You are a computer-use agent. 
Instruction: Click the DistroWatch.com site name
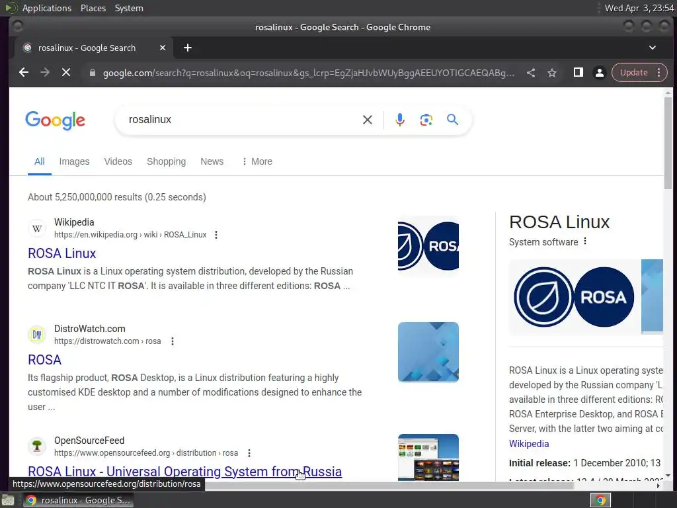point(90,329)
